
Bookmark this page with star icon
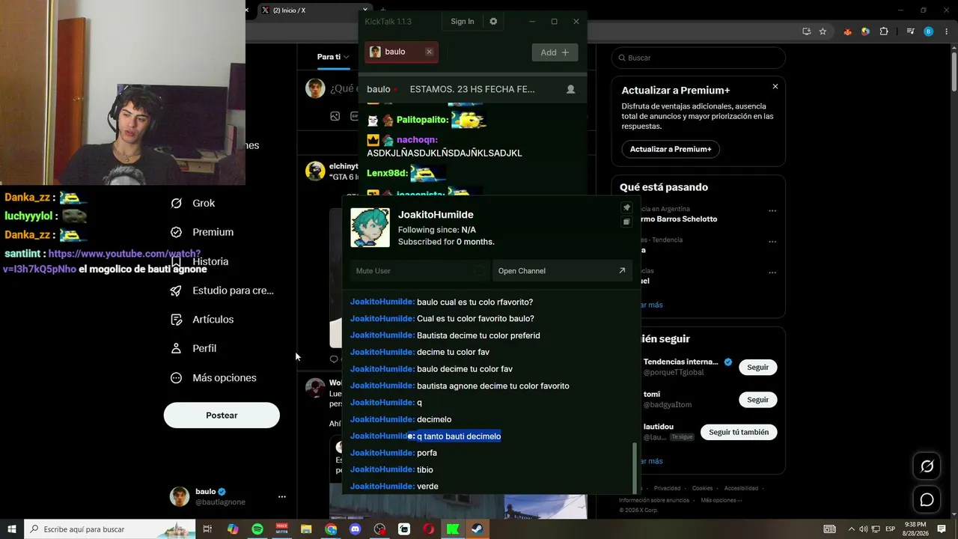click(x=823, y=31)
